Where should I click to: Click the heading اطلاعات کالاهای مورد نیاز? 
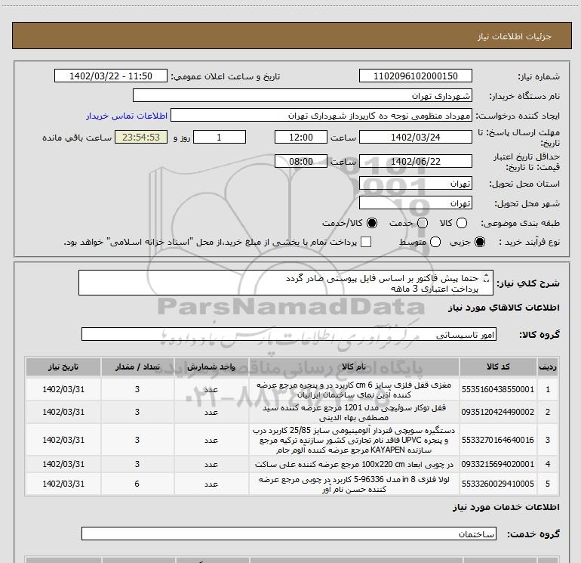point(504,308)
